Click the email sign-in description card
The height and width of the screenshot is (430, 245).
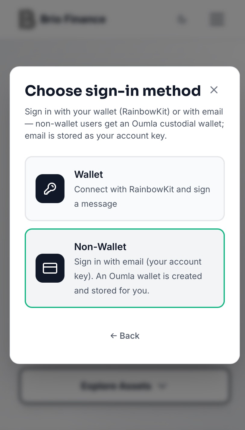click(x=124, y=268)
